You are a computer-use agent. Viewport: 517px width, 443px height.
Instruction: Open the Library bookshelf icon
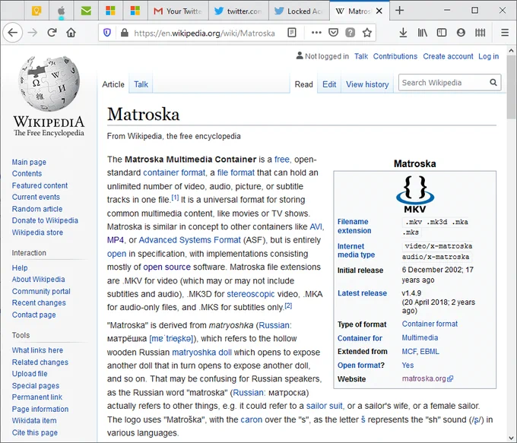[423, 33]
